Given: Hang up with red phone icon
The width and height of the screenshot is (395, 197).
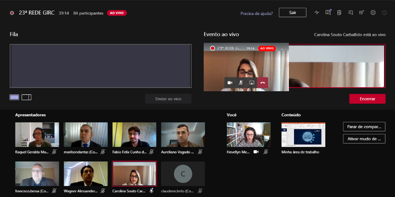Looking at the screenshot, I should tap(262, 83).
